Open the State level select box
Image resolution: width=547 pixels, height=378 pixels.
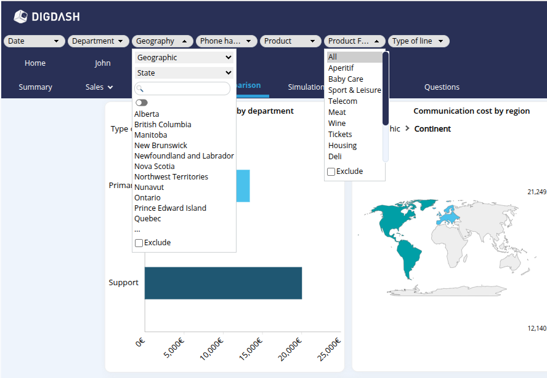click(184, 73)
